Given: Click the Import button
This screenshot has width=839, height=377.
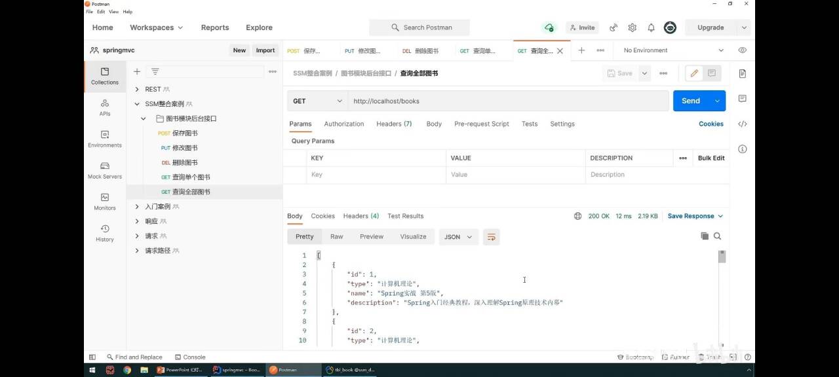Looking at the screenshot, I should 265,50.
